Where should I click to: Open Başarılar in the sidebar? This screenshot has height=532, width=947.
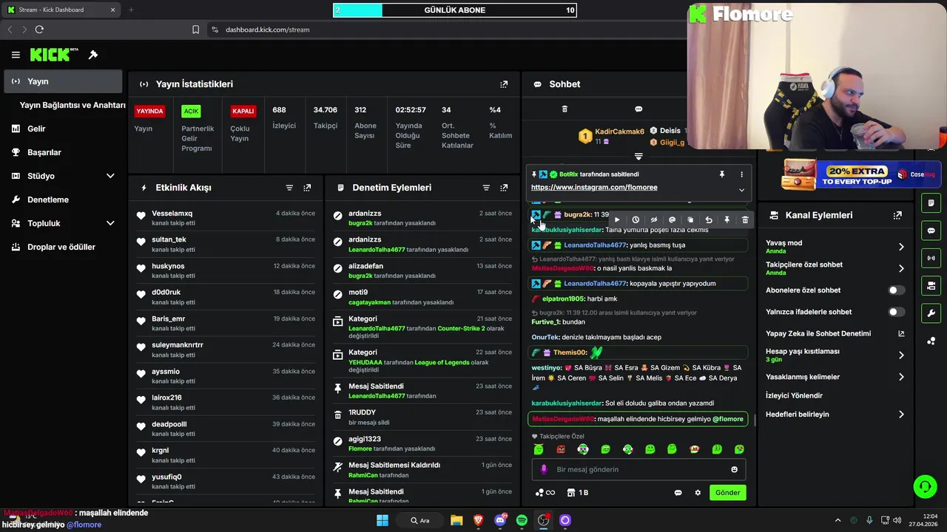pyautogui.click(x=64, y=152)
